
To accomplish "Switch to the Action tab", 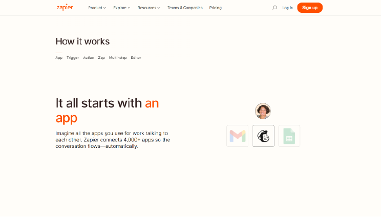I will click(89, 58).
